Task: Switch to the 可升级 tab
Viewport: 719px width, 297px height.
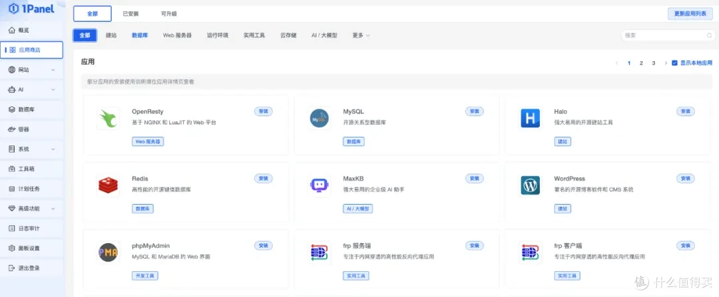Action: pos(168,14)
